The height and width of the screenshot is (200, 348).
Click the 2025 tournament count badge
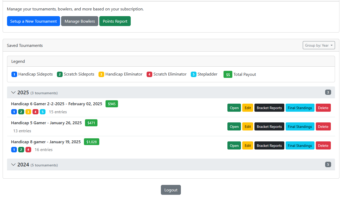[x=328, y=92]
